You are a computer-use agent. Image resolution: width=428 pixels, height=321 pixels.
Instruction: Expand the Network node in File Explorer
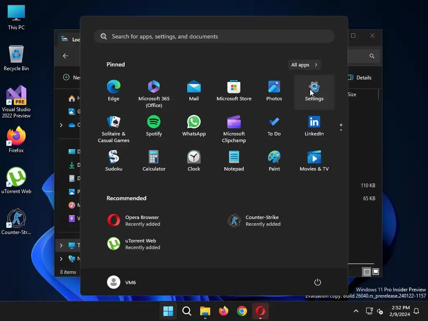(61, 259)
